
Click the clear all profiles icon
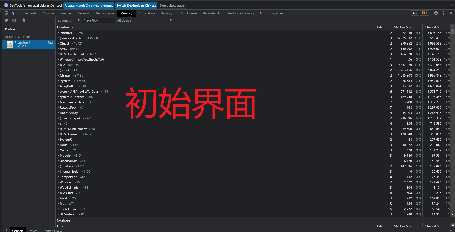pyautogui.click(x=14, y=20)
